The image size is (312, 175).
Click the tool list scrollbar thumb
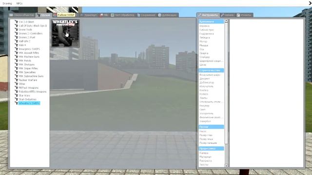coord(226,83)
